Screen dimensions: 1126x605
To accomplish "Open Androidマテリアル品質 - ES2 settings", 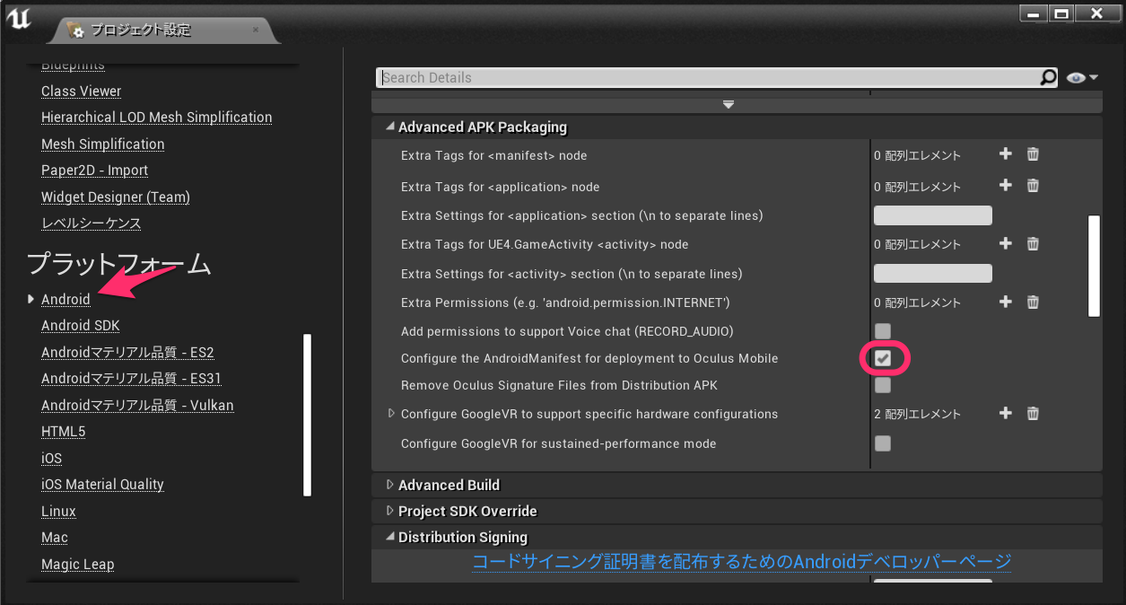I will pos(127,352).
